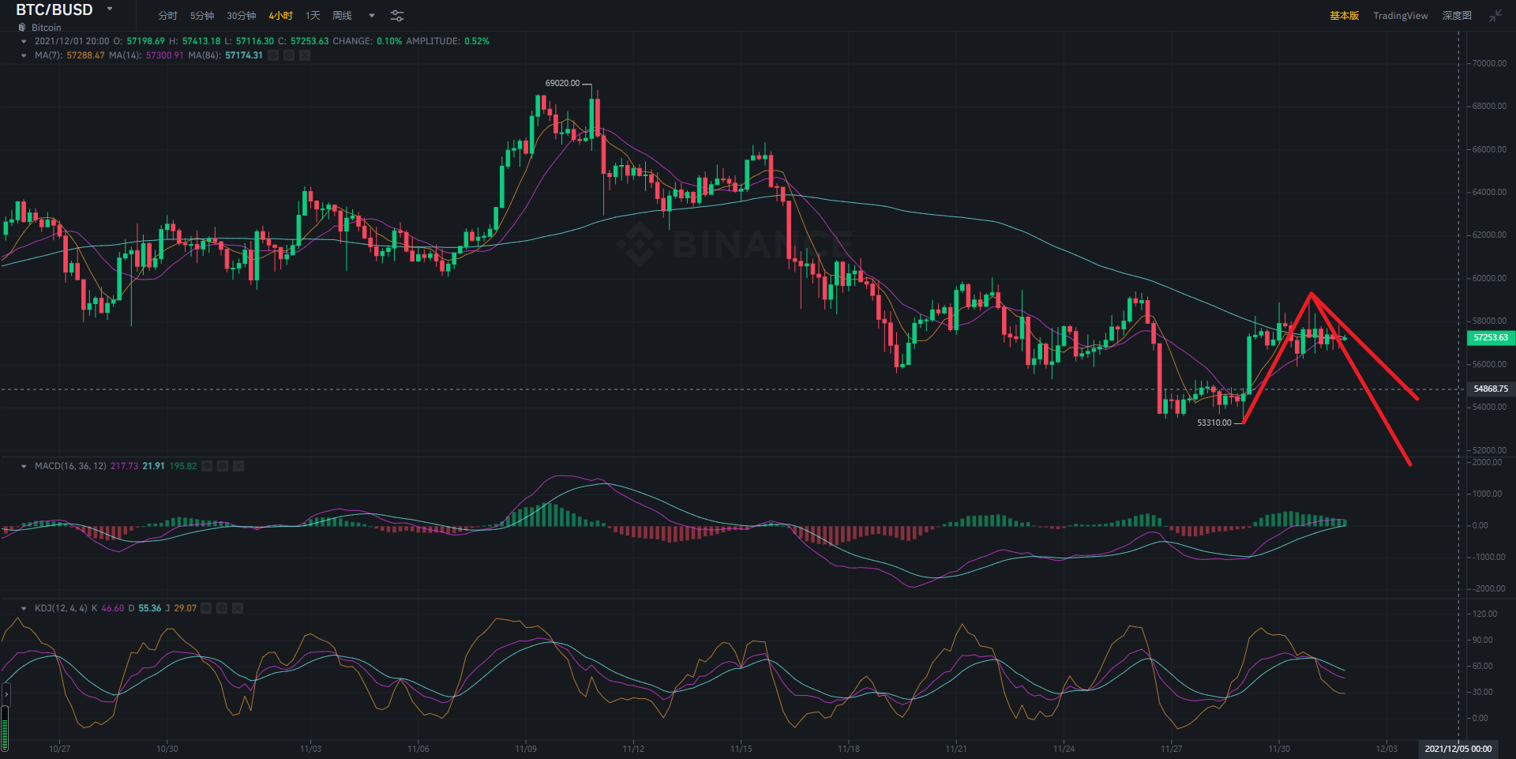Switch to the TradingView chart tab

click(x=1400, y=16)
